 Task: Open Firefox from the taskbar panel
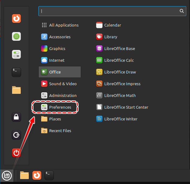37,175
